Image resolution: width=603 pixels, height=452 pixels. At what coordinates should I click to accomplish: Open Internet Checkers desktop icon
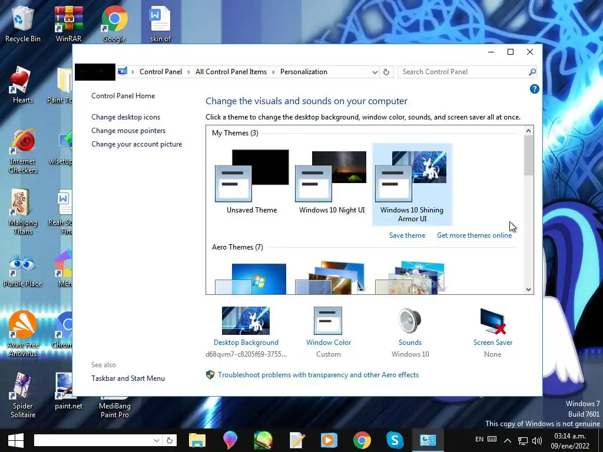point(23,151)
